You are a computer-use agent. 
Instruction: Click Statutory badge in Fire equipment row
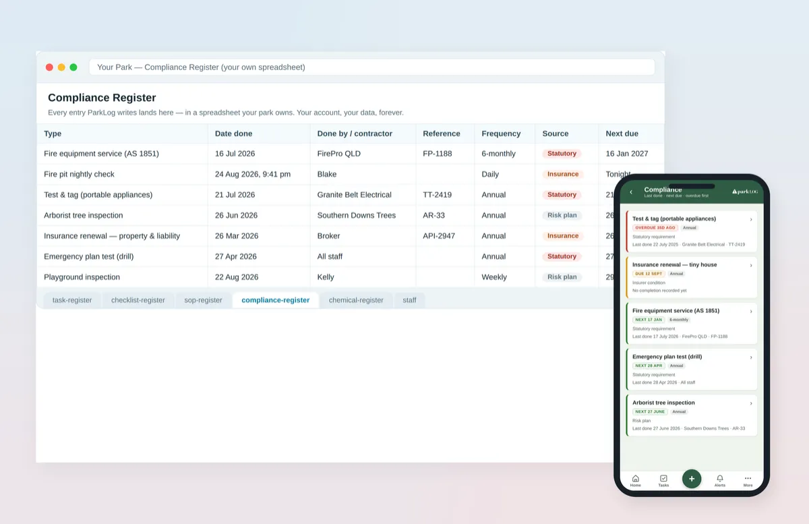(x=562, y=154)
